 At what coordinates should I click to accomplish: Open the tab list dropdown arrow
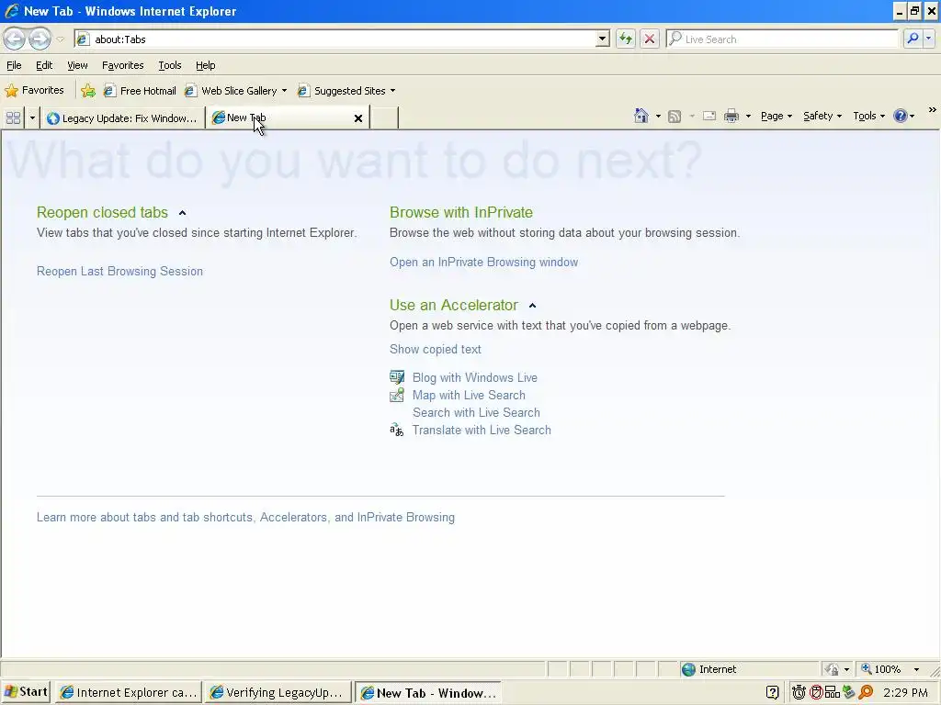tap(32, 117)
